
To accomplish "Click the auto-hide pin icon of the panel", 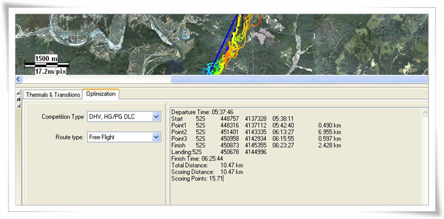I will 18,93.
